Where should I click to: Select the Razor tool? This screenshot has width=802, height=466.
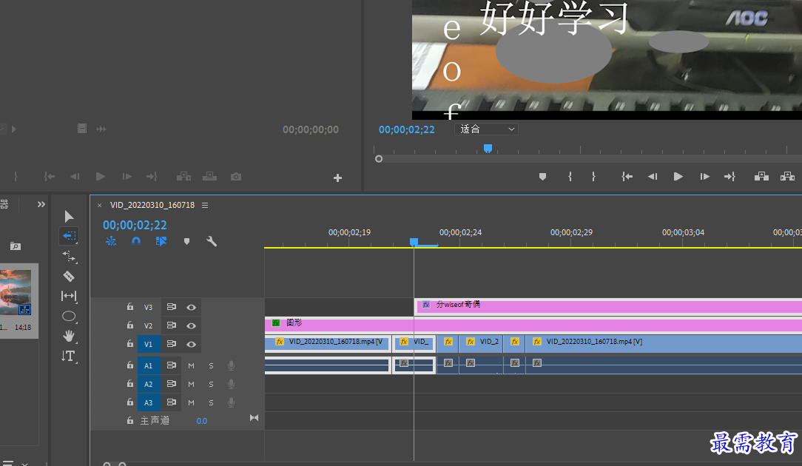69,276
